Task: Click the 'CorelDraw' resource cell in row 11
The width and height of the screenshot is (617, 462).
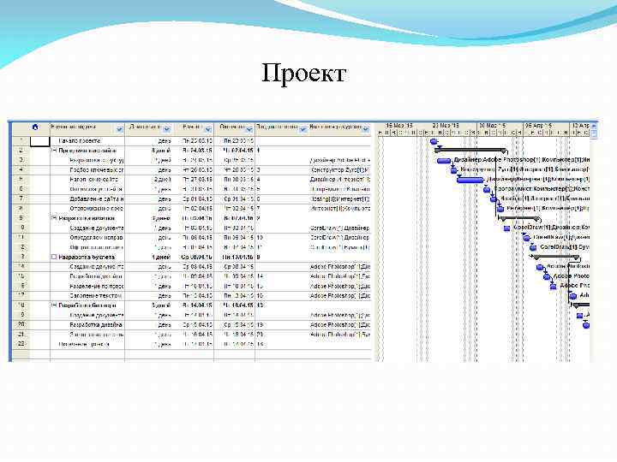Action: pyautogui.click(x=339, y=238)
